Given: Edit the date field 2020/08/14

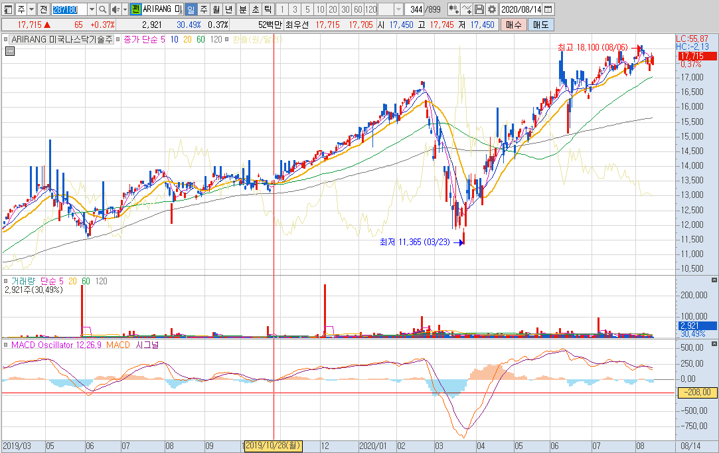Looking at the screenshot, I should point(521,9).
